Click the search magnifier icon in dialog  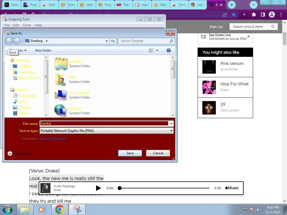[x=171, y=41]
